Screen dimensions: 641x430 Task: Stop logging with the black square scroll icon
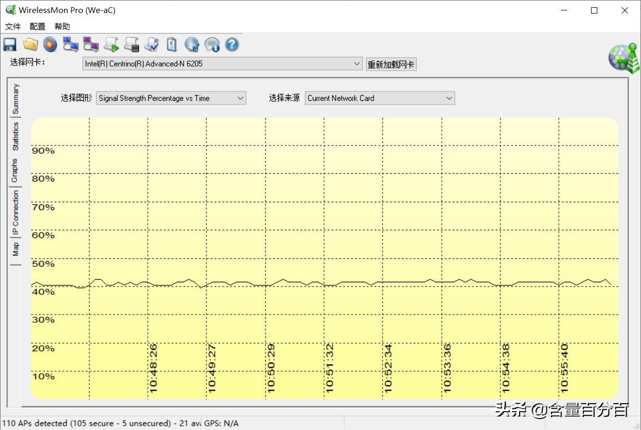click(x=131, y=45)
